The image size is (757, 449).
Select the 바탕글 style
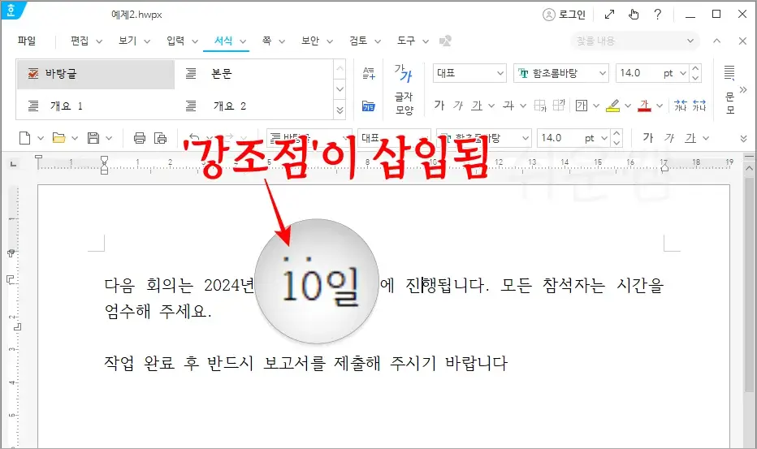tap(96, 74)
